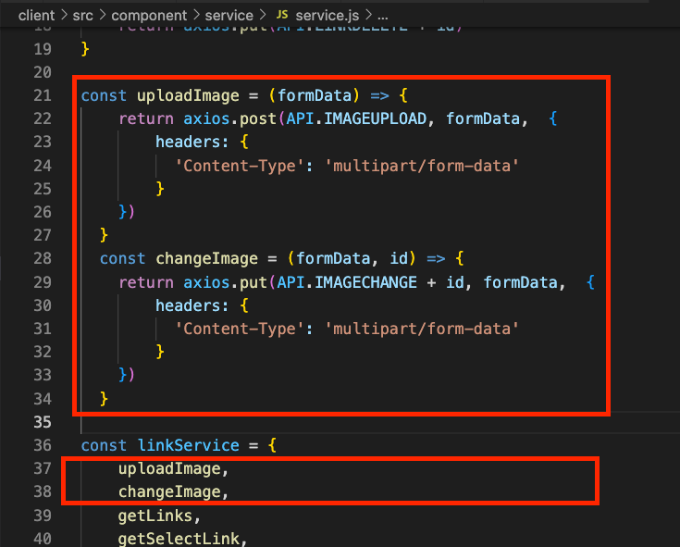This screenshot has height=547, width=680.
Task: Click the closing brace on line 19
Action: [x=85, y=48]
